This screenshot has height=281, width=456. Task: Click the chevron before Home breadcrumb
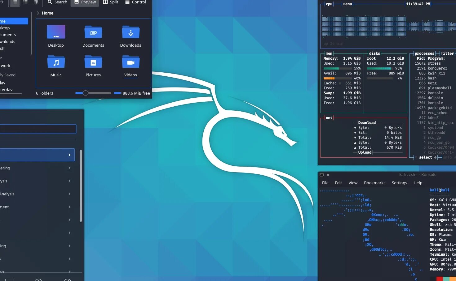point(38,13)
